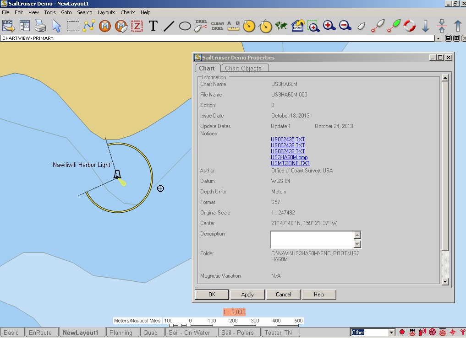Open the Goto menu
The width and height of the screenshot is (466, 338).
point(66,12)
